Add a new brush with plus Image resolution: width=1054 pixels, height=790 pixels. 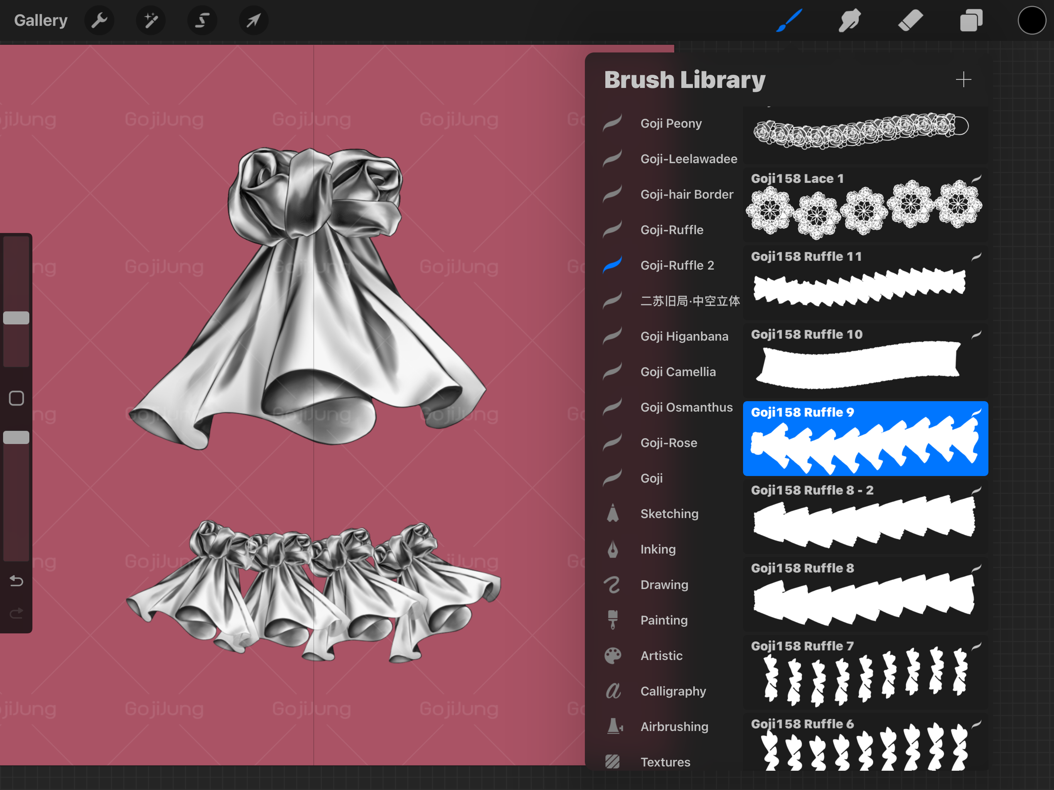coord(963,79)
